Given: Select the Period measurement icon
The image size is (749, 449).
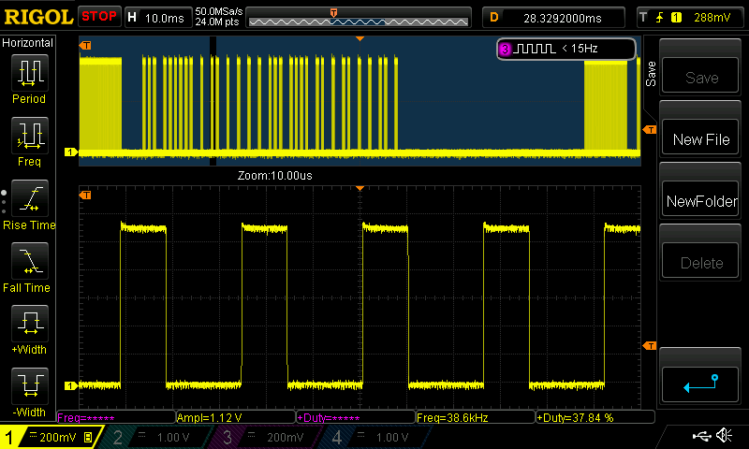Looking at the screenshot, I should (x=29, y=73).
